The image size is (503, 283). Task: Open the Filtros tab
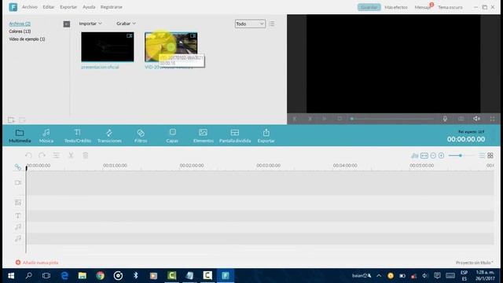click(141, 136)
